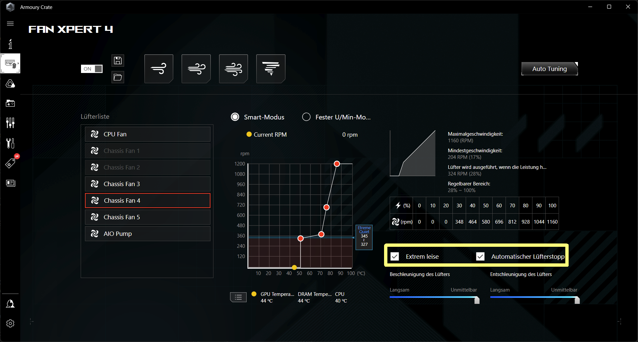
Task: Click the DRAM Tempe... temperature source
Action: point(315,298)
